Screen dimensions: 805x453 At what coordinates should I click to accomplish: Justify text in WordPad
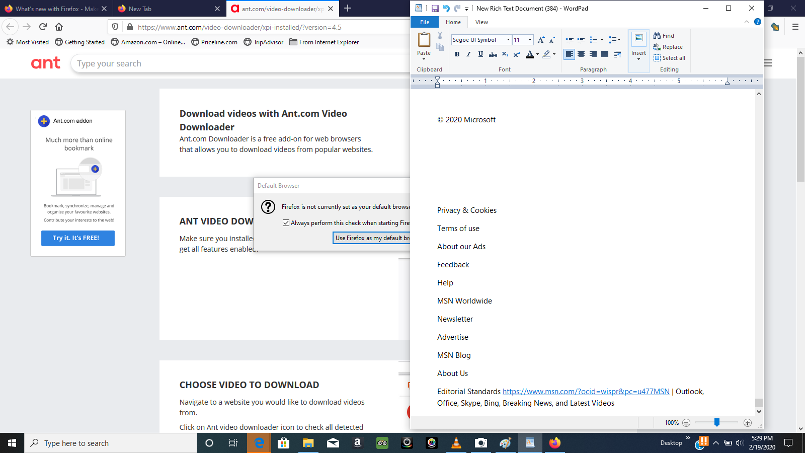(x=605, y=54)
